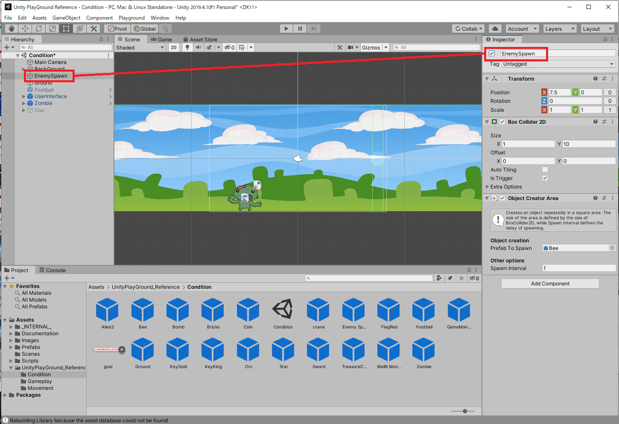Select the Hand tool in the toolbar
Screen dimensions: 619x424
tap(12, 29)
